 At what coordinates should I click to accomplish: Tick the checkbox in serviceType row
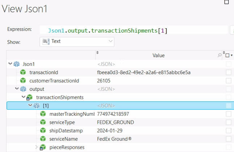point(228,122)
